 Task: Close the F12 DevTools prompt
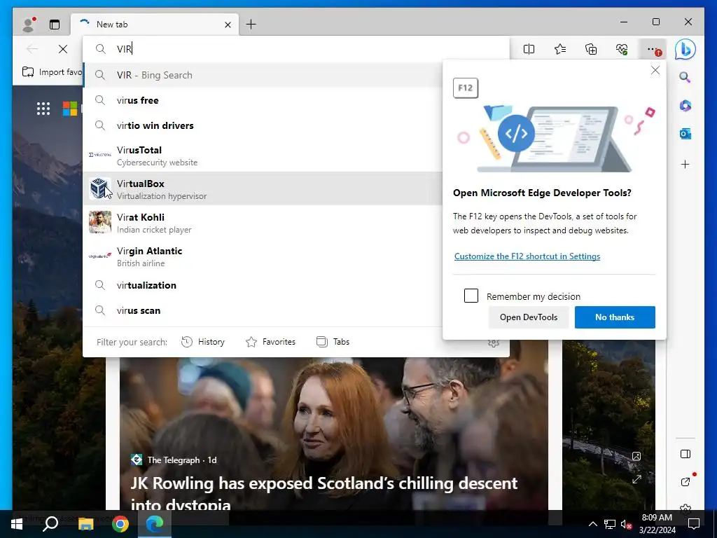(x=655, y=70)
